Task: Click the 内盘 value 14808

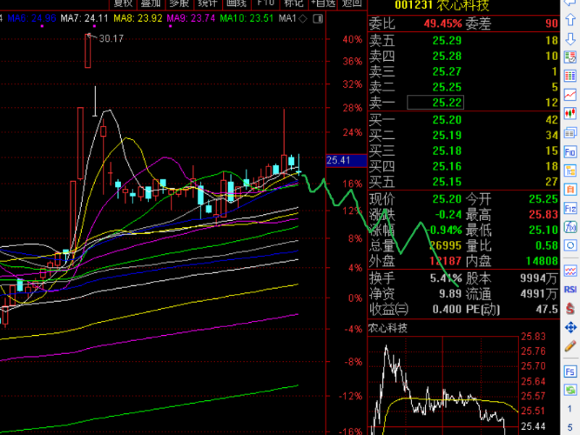Action: click(x=542, y=261)
